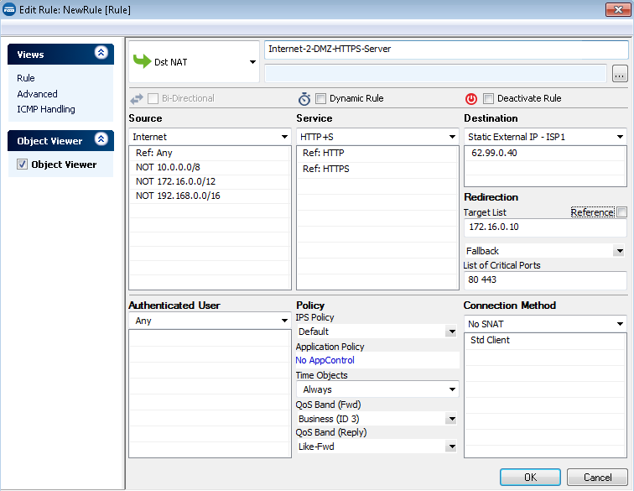This screenshot has height=491, width=634.
Task: Click the empty description field below rule name
Action: click(435, 74)
